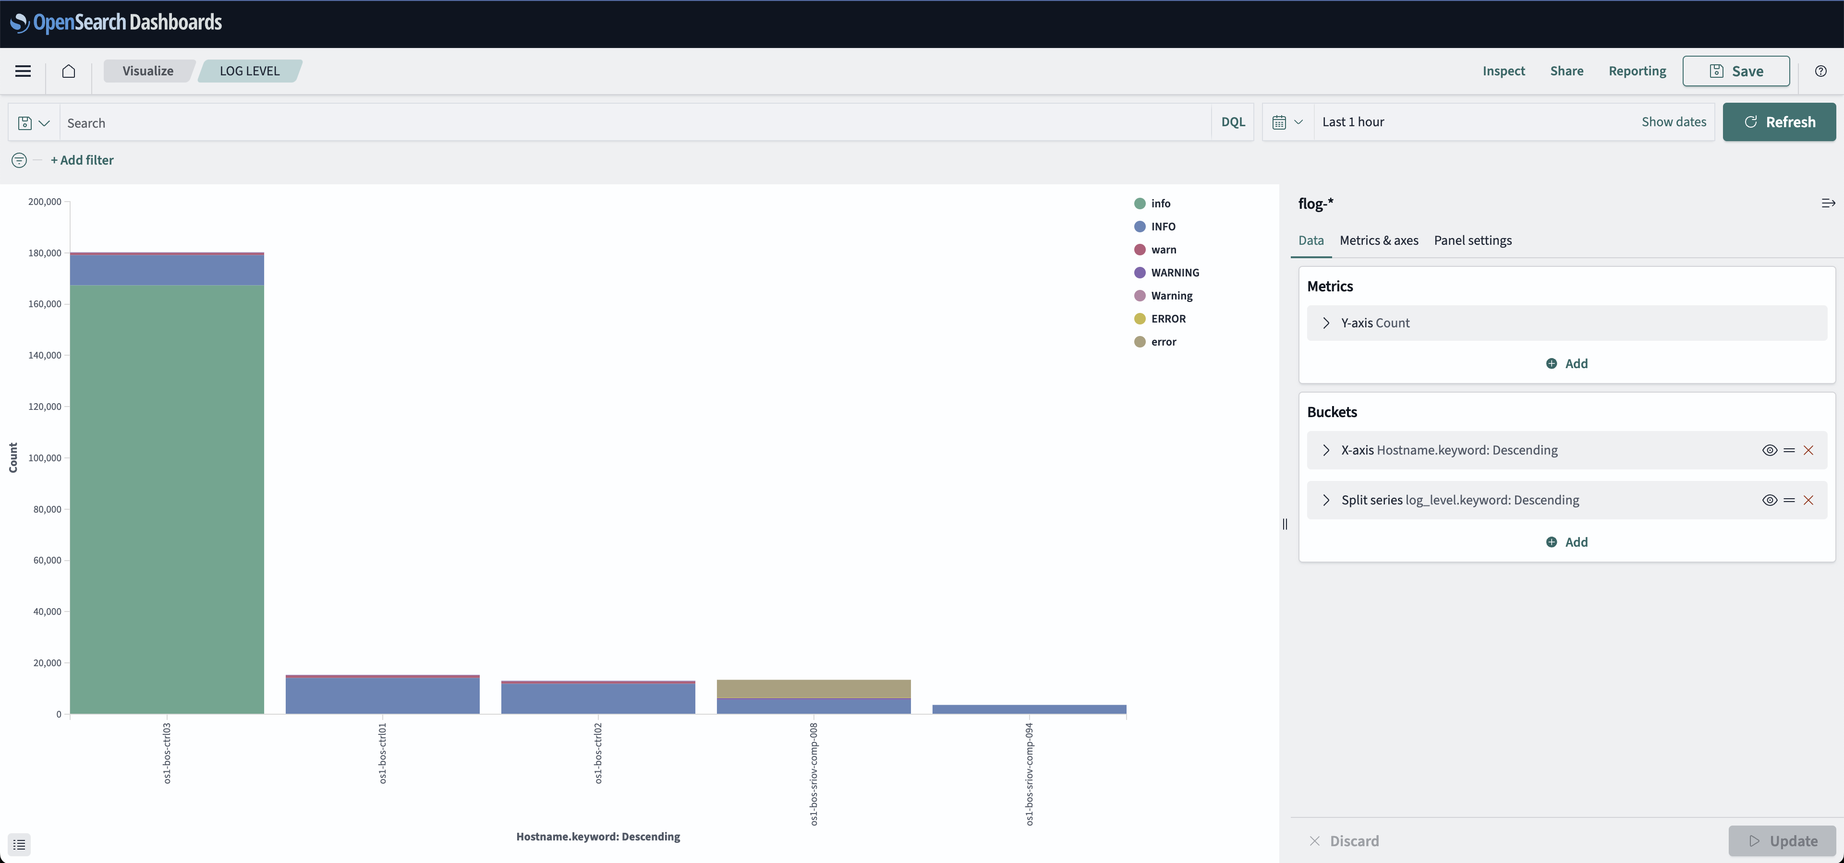
Task: Open the Share menu
Action: coord(1566,71)
